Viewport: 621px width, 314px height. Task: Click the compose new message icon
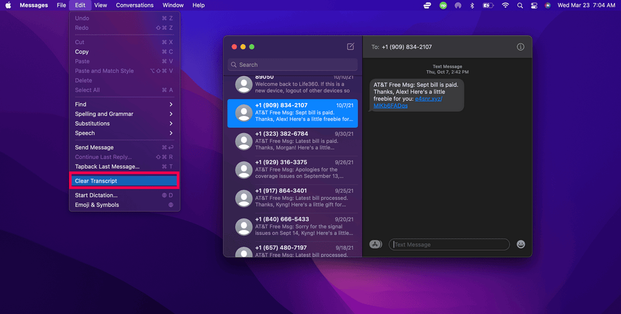350,47
